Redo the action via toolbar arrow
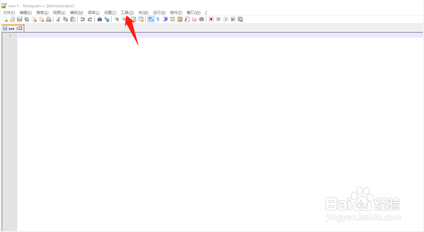The width and height of the screenshot is (424, 232). point(90,19)
